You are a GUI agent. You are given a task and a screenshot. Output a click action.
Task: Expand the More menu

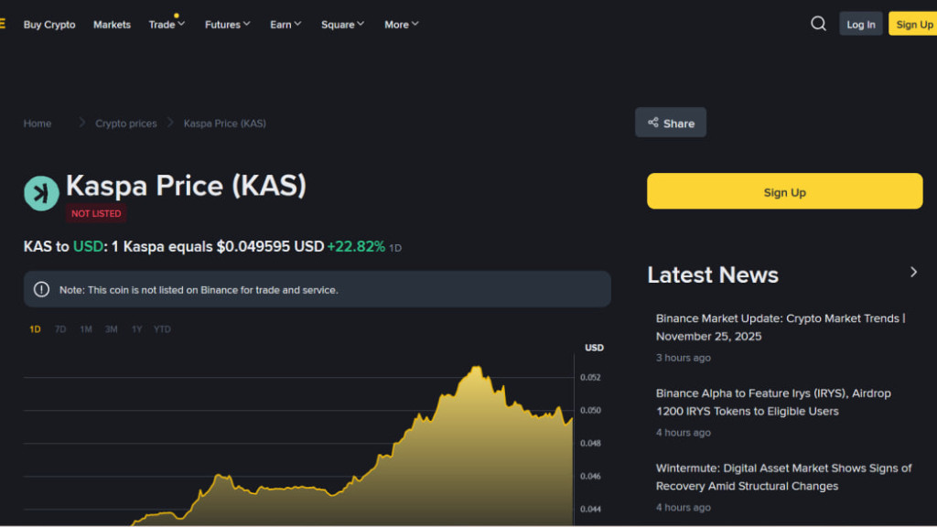click(x=401, y=25)
